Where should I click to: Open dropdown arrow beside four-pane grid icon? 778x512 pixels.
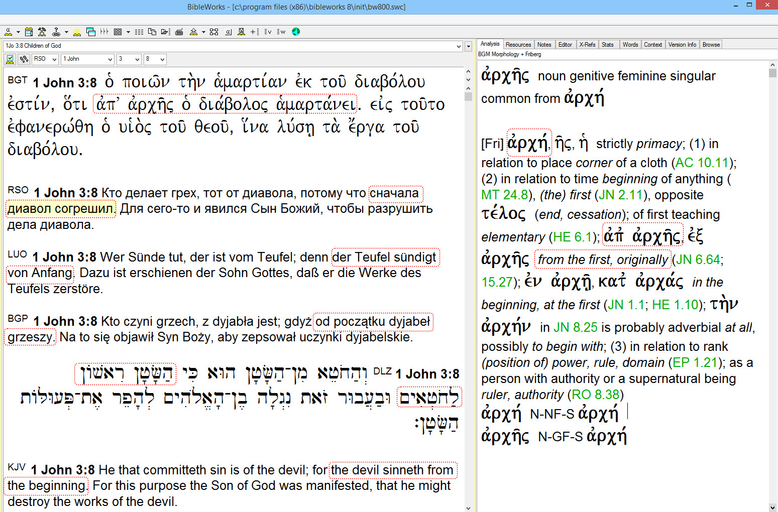point(128,32)
